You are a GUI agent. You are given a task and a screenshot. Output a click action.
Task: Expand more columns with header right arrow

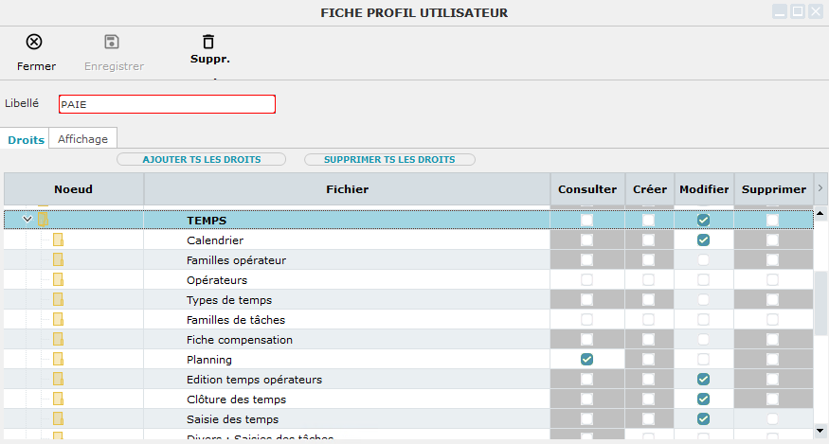coord(820,189)
